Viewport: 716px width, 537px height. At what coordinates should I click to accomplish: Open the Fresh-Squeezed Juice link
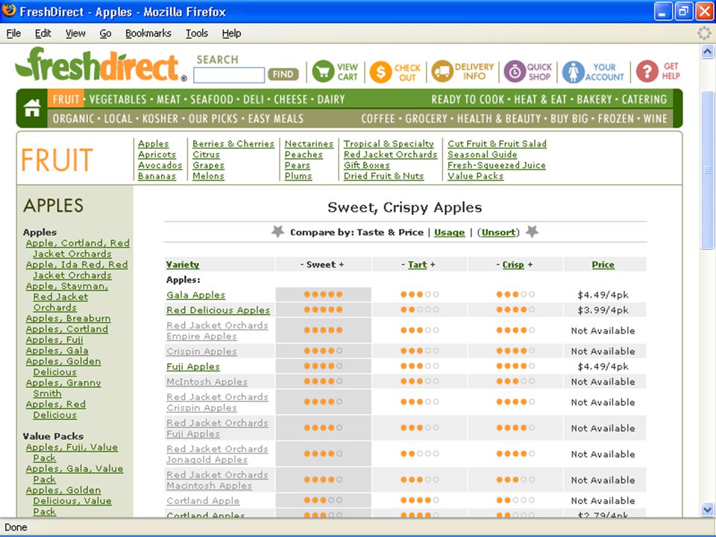coord(497,166)
